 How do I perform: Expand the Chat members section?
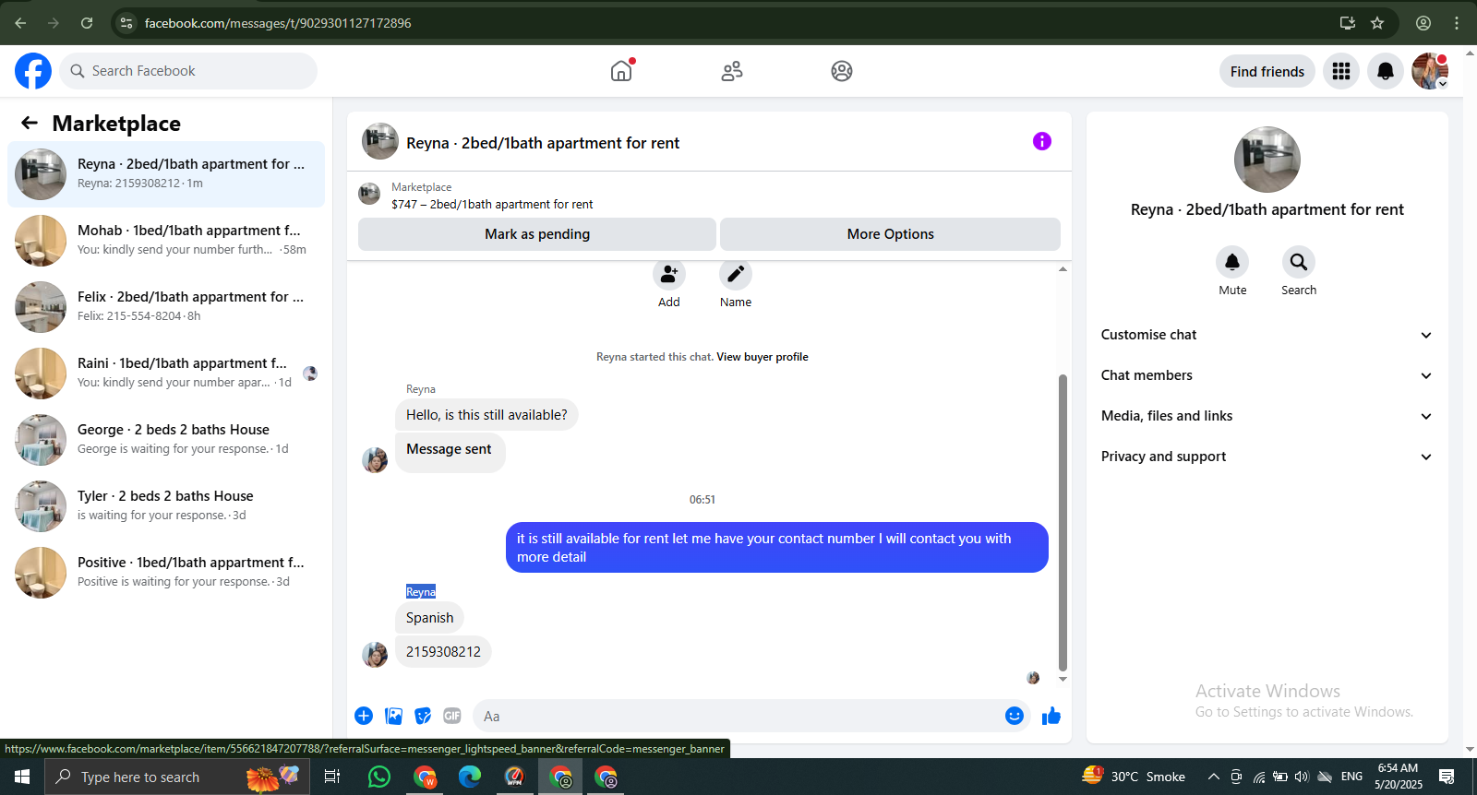coord(1267,375)
